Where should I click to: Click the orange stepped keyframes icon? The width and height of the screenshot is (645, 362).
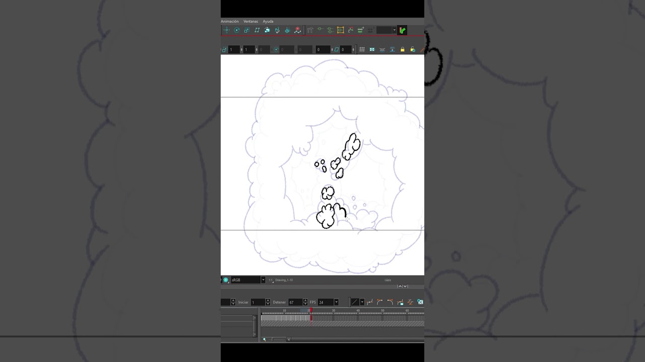410,302
